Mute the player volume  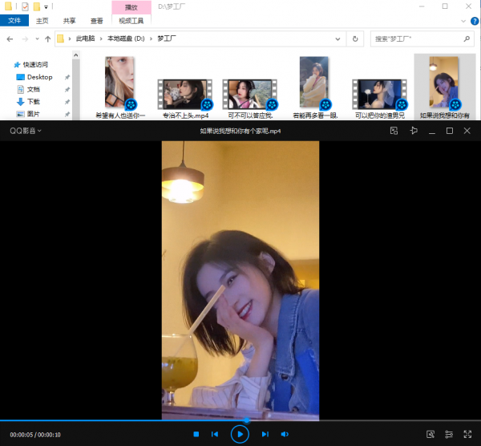[x=285, y=434]
